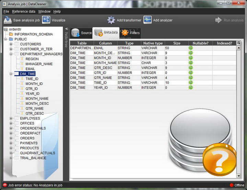Click the Size column header
Viewport: 247px width, 190px height.
point(177,43)
